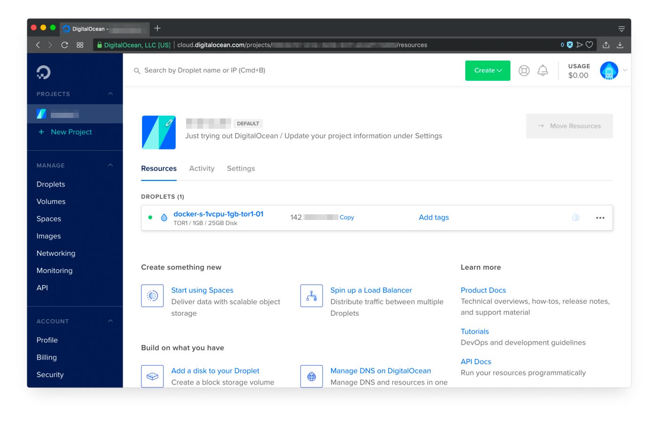Click the ad-blocker shield icon in the address bar

tap(570, 45)
